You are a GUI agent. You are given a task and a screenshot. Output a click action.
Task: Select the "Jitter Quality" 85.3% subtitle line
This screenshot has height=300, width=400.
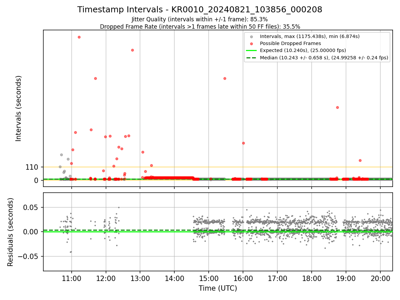[x=200, y=19]
